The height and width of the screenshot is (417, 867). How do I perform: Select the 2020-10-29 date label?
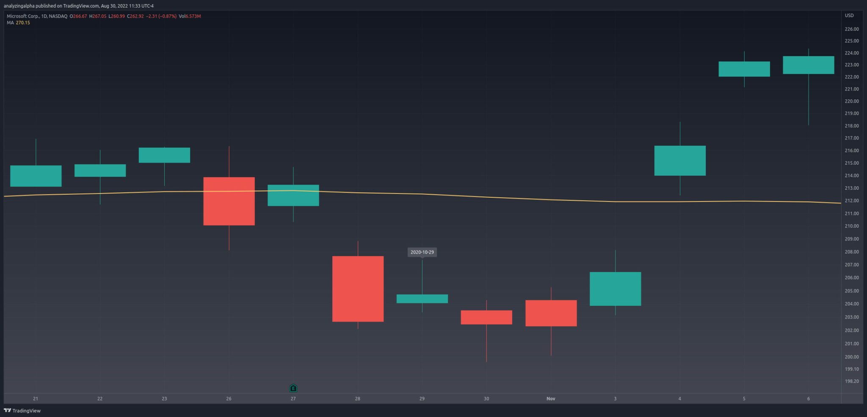[x=422, y=252]
